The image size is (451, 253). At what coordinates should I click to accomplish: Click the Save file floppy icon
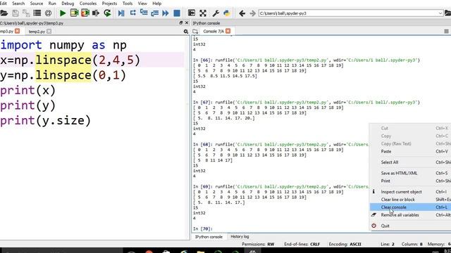click(16, 13)
